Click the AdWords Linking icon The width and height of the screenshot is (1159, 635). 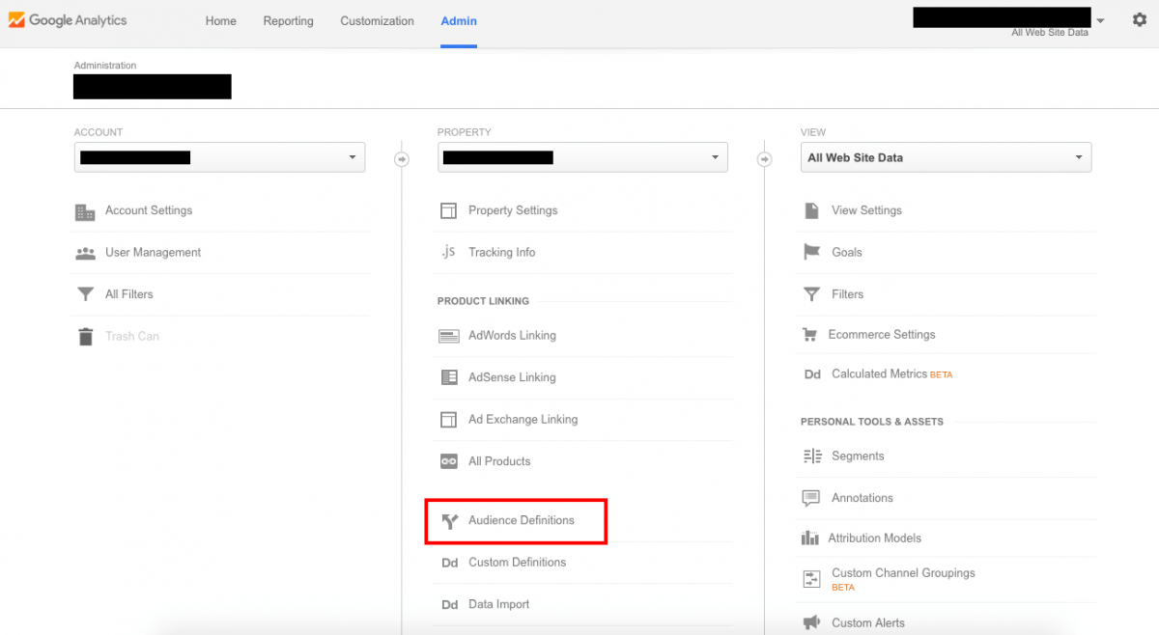[448, 336]
